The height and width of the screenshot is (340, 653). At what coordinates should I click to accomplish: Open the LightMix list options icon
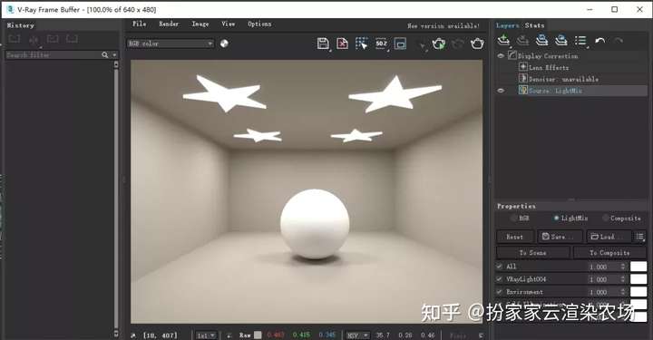tap(640, 237)
